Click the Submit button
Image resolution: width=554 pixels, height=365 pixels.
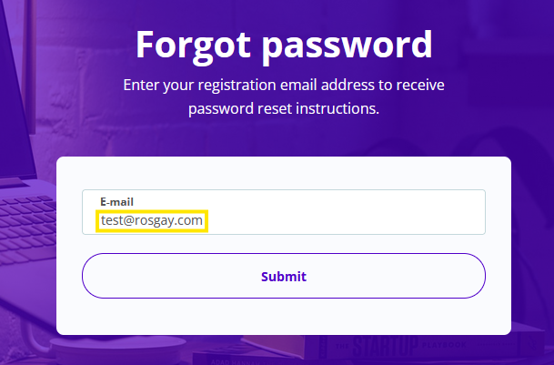(x=283, y=276)
